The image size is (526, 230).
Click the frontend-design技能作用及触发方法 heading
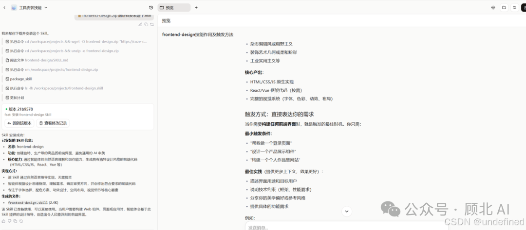(x=198, y=34)
